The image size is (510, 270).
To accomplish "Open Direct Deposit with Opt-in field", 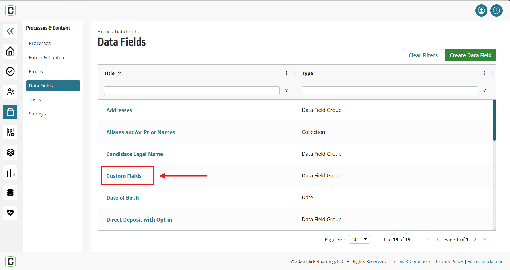I will pyautogui.click(x=139, y=220).
